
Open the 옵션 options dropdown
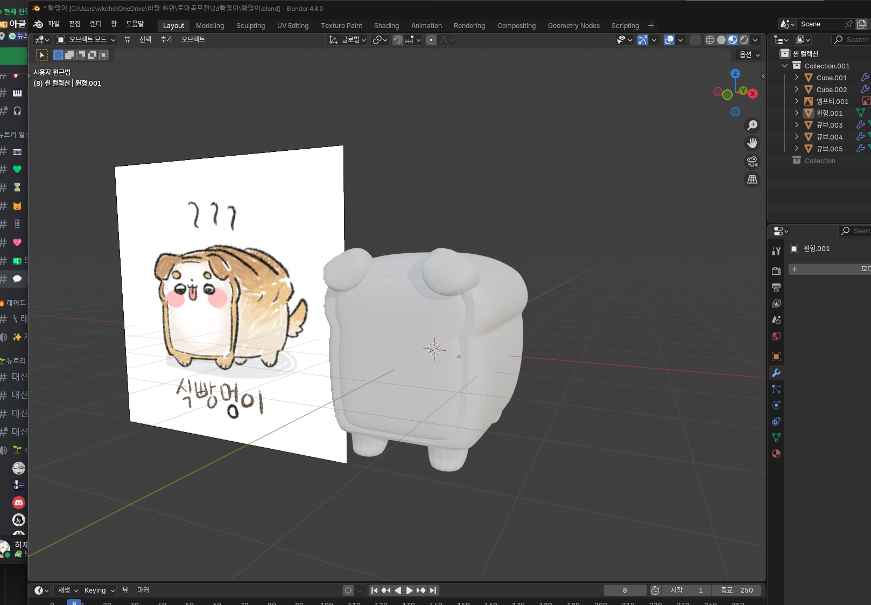pos(749,55)
